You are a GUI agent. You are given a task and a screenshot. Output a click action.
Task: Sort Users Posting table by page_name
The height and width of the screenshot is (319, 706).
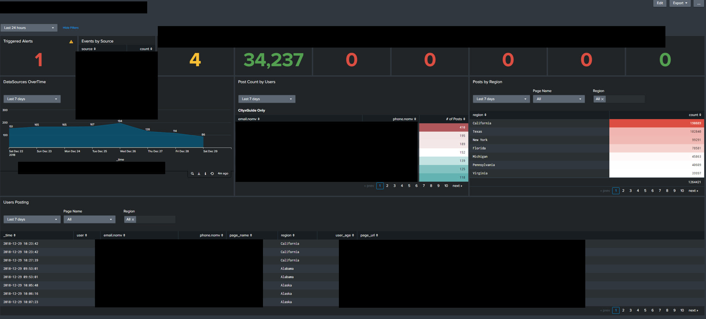[x=241, y=235]
